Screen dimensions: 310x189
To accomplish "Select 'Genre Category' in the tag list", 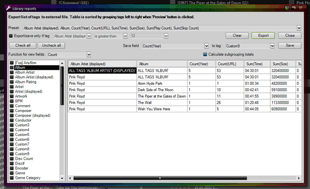I will 28,178.
